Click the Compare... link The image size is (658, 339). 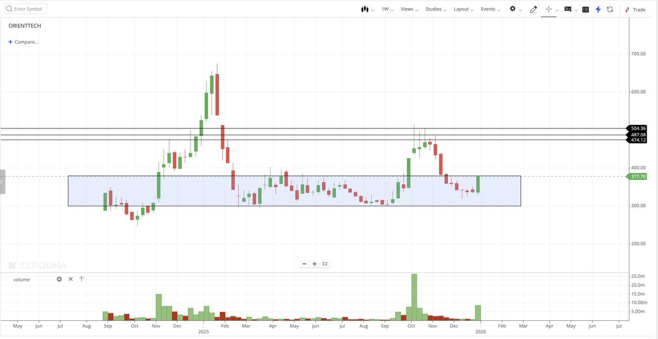(24, 42)
